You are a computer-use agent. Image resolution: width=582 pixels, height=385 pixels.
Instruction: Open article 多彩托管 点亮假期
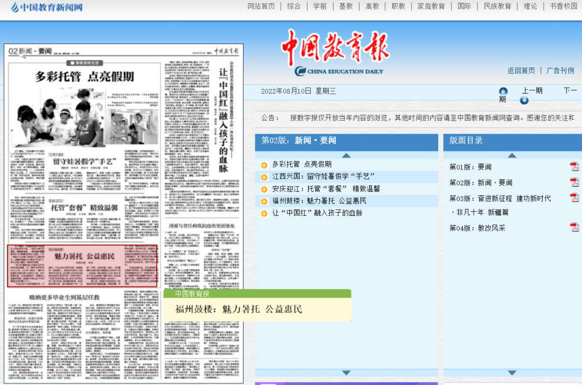(x=302, y=164)
